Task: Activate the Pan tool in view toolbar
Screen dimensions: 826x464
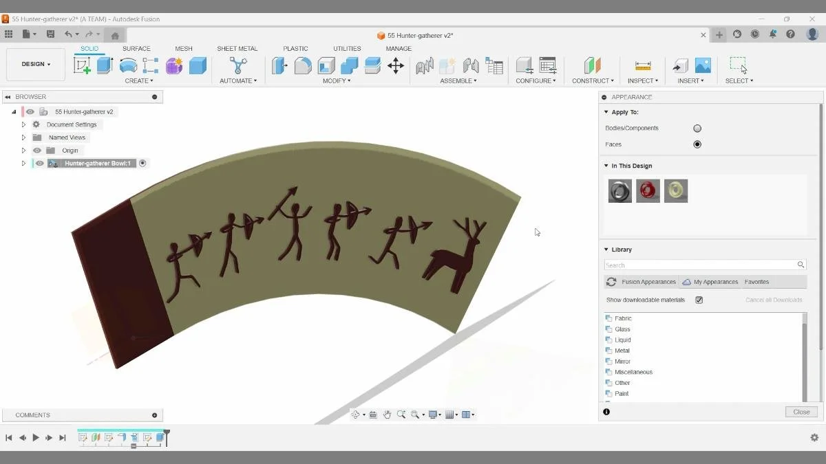Action: (387, 414)
